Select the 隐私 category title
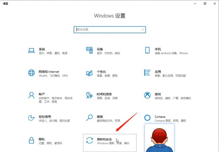The width and height of the screenshot is (219, 152). [x=42, y=139]
